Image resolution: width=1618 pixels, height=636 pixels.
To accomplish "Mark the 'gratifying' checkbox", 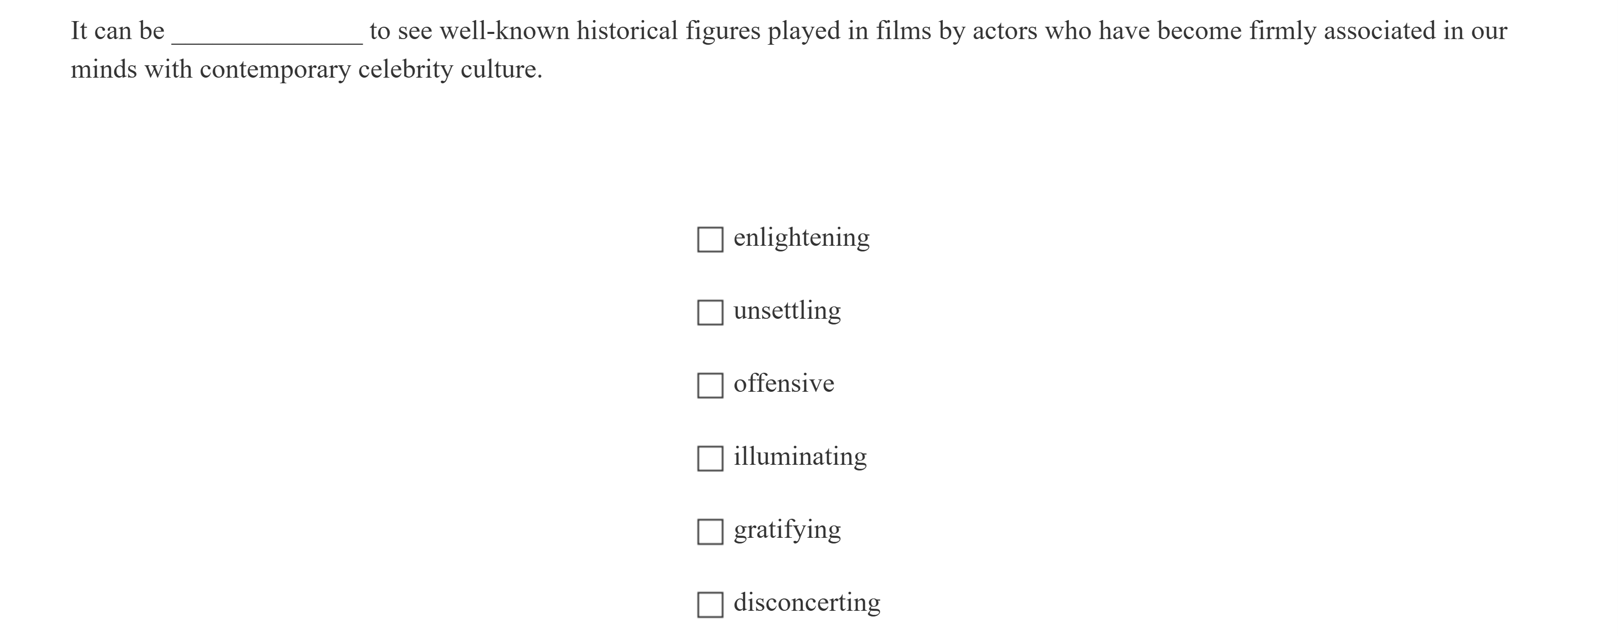I will click(710, 532).
